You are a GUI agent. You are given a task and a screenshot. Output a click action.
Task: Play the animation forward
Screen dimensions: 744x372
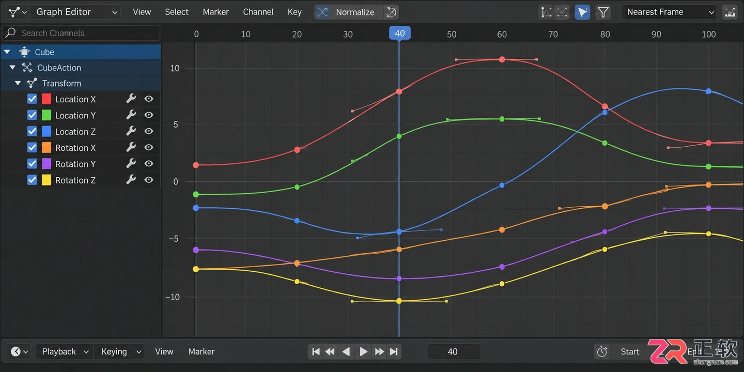[x=363, y=351]
